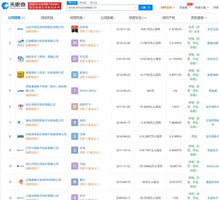219x200 pixels.
Task: Click the date 2013-09-10 in row 11
Action: click(x=123, y=182)
